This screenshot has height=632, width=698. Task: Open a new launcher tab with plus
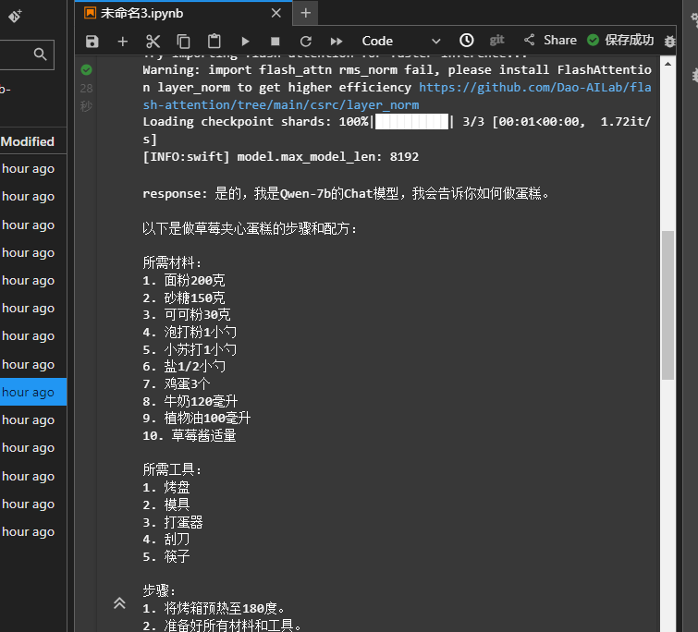pos(305,13)
